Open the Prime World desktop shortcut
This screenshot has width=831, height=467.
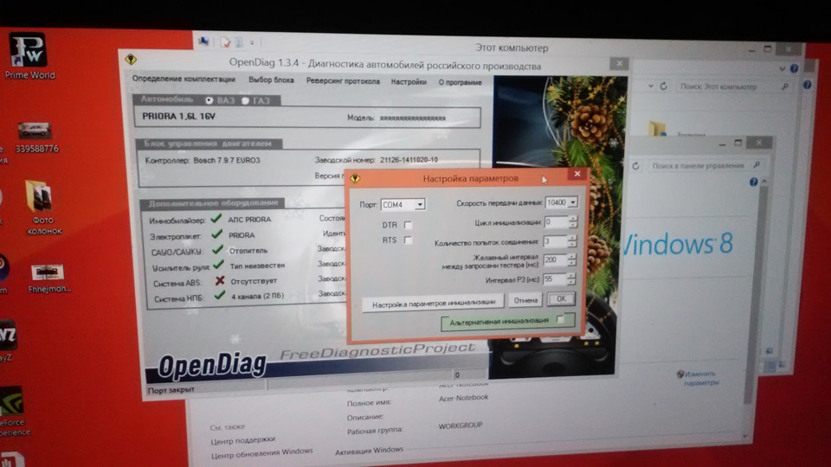pyautogui.click(x=29, y=56)
